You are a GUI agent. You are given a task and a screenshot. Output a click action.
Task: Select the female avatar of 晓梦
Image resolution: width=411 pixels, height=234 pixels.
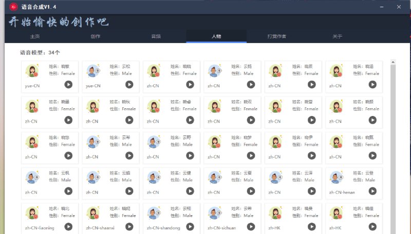[x=215, y=142]
